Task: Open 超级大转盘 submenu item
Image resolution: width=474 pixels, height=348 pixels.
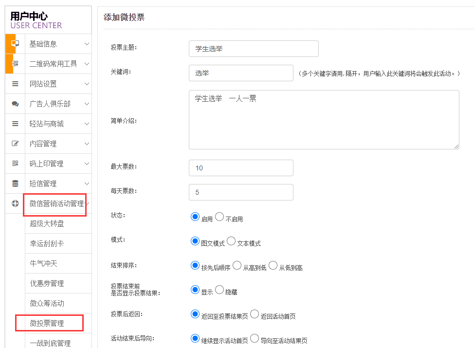Action: pos(47,223)
